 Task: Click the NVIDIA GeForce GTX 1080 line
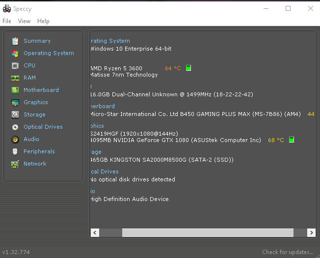click(176, 140)
